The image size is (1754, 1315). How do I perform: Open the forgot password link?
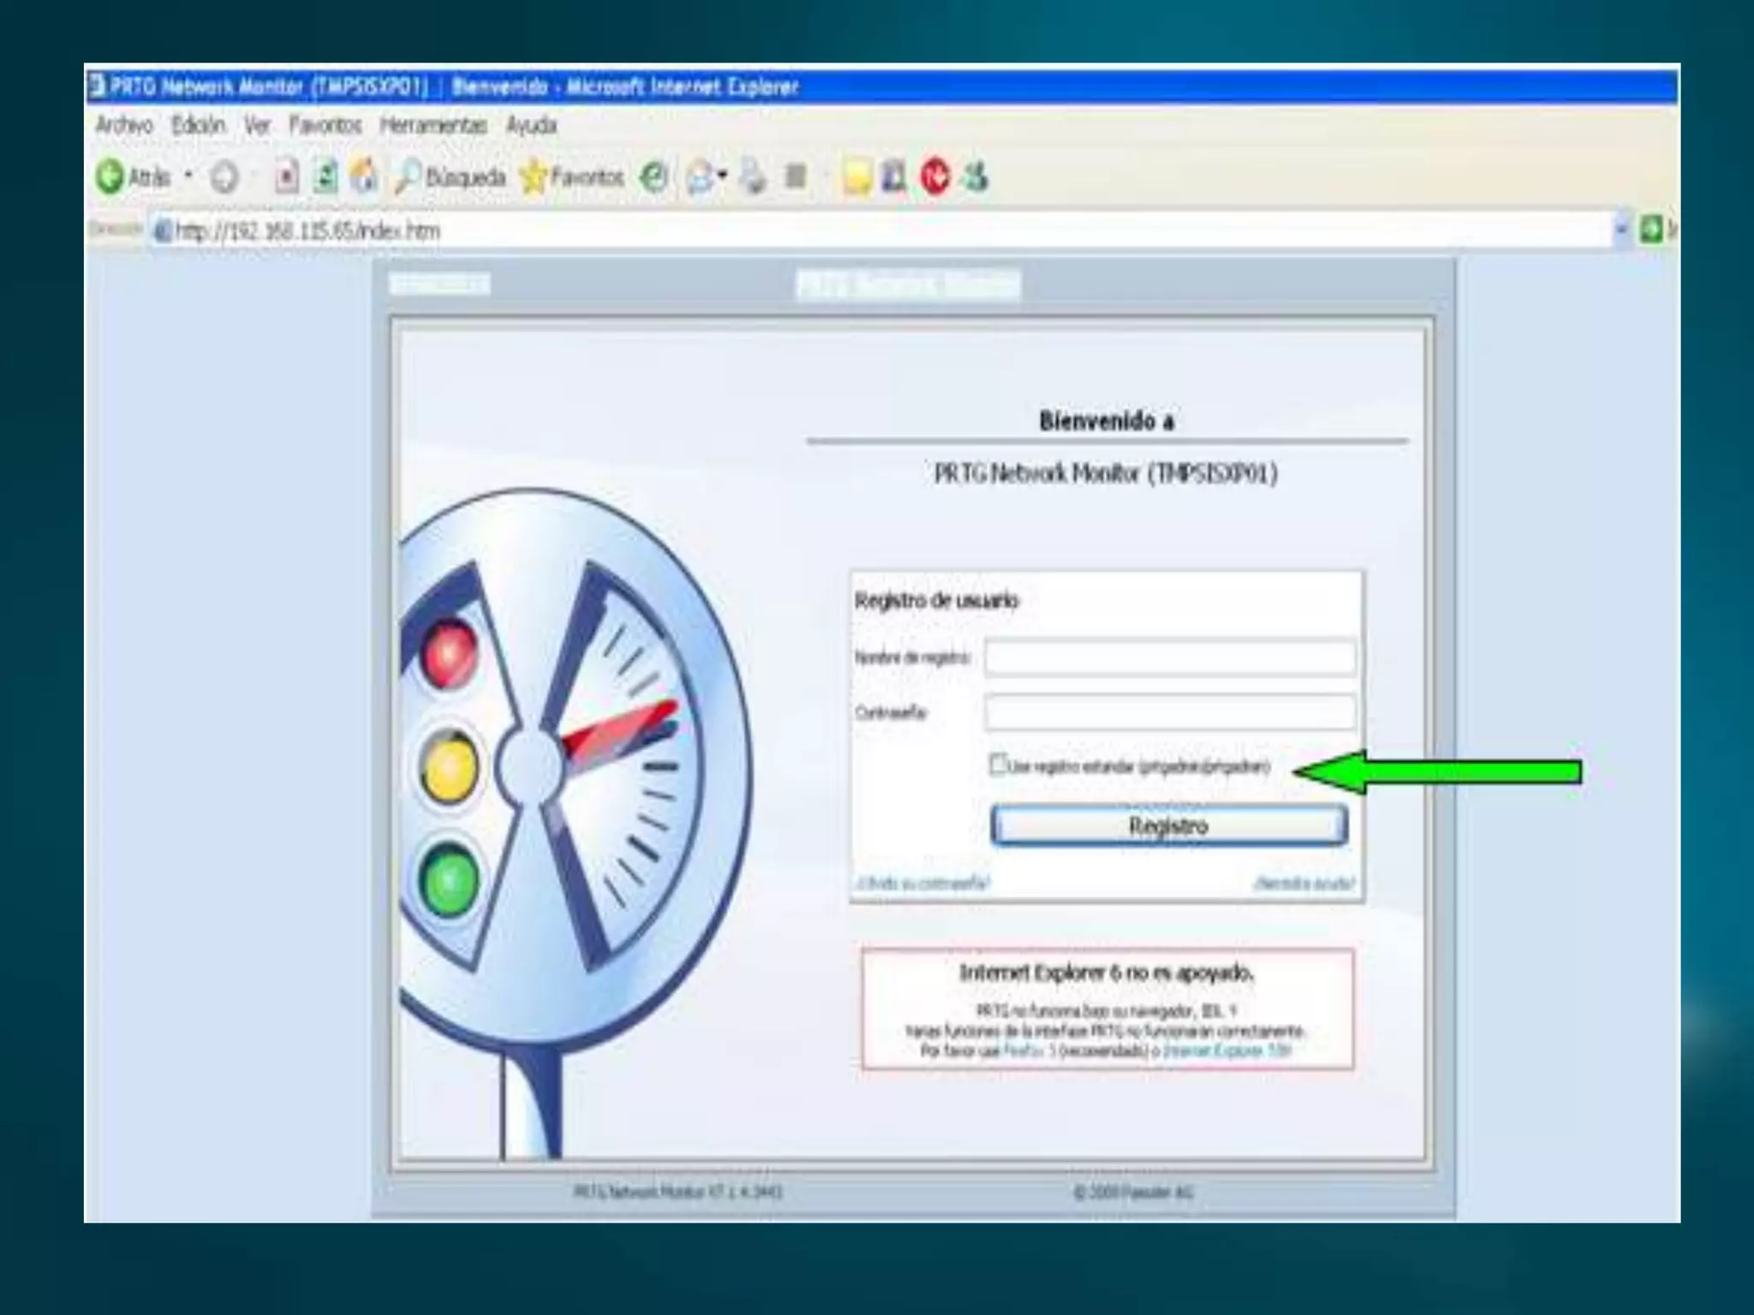coord(923,883)
